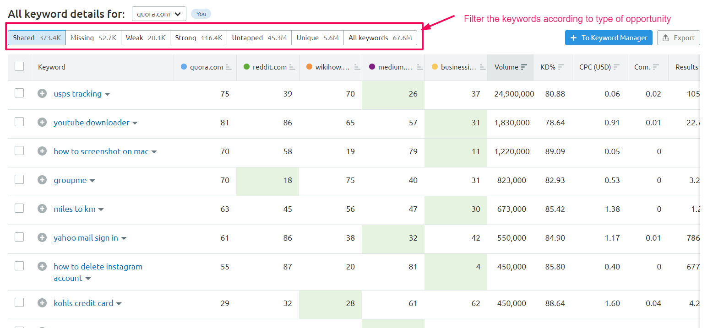This screenshot has height=328, width=713.
Task: Click the plus icon beside yahoo mail sign in
Action: point(42,238)
